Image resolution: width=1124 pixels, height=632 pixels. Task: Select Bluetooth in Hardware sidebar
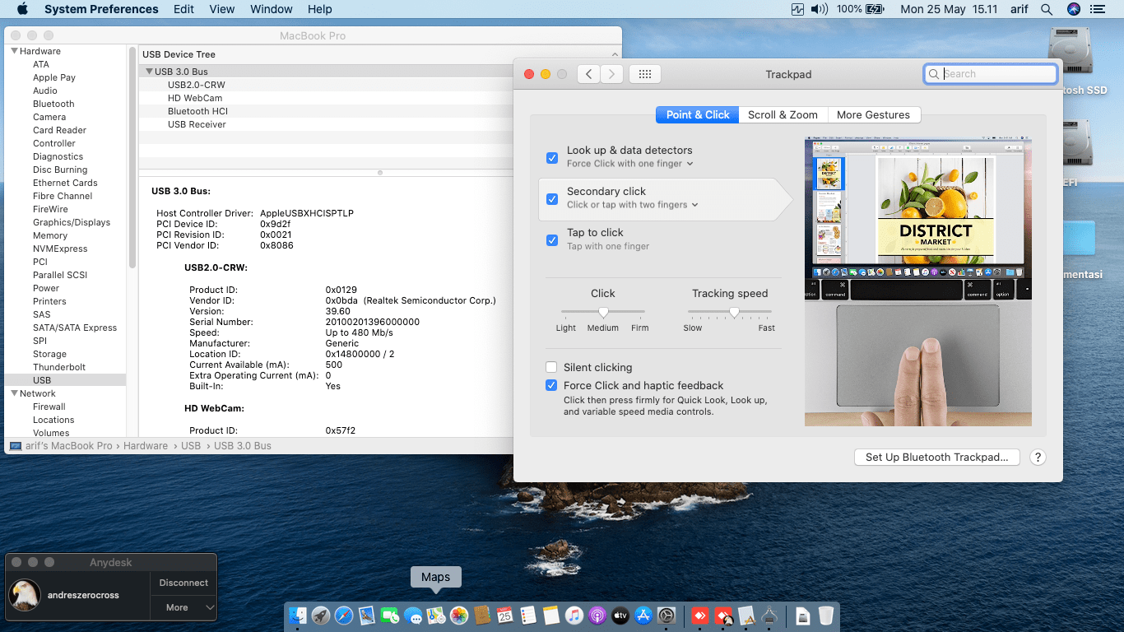(53, 104)
